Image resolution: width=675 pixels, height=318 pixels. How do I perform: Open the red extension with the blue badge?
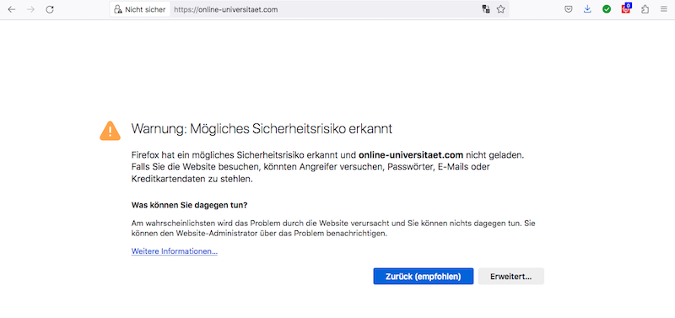626,8
